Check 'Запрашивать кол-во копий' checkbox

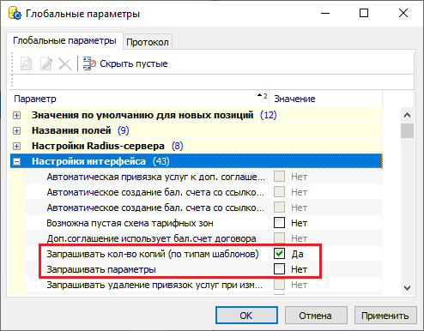(x=279, y=254)
